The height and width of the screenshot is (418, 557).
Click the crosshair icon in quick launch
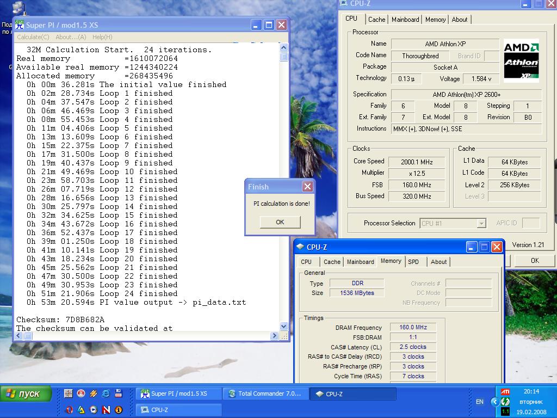tap(68, 393)
